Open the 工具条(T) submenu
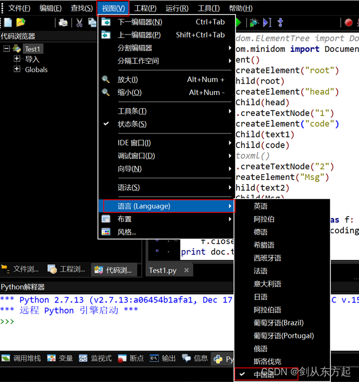The width and height of the screenshot is (359, 382). [x=166, y=111]
